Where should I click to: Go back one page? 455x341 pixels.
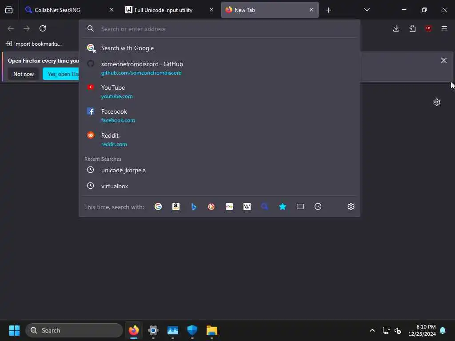[11, 28]
